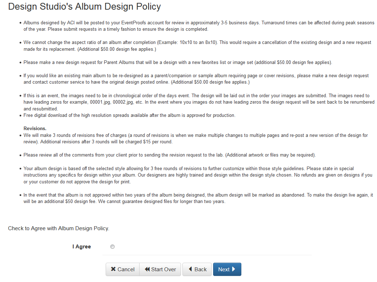
Task: Click the bold Revisions subheading
Action: (35, 128)
